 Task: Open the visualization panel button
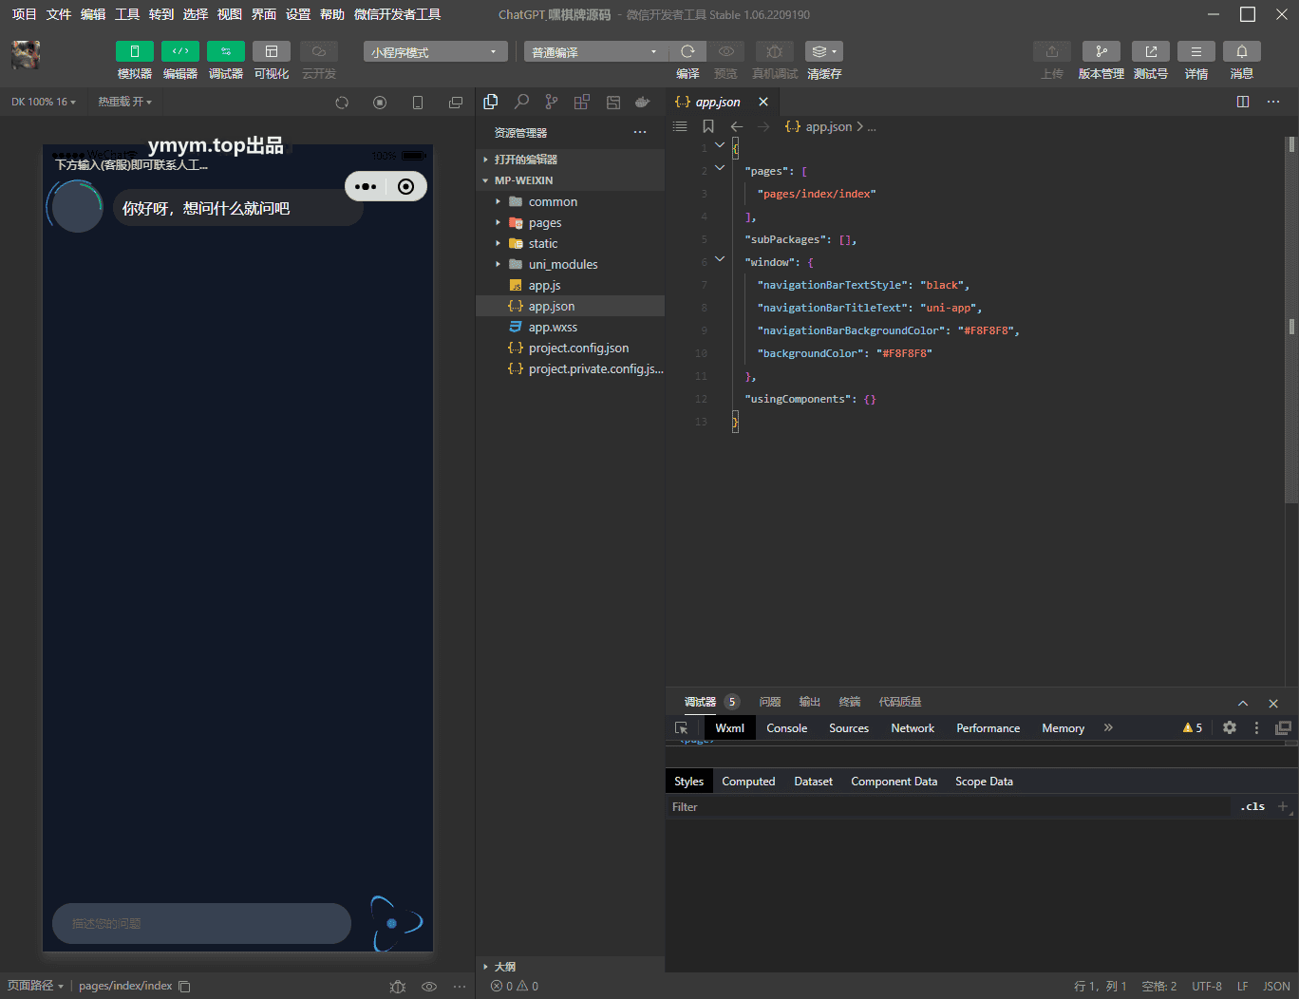272,51
